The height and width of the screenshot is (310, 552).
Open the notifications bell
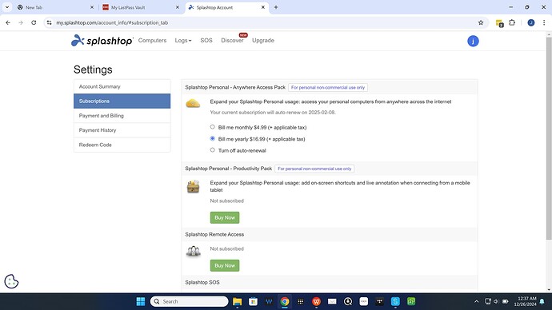tap(542, 301)
